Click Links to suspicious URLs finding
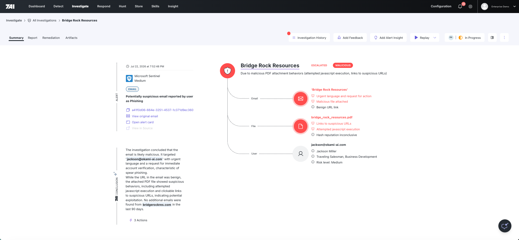519x240 pixels. tap(334, 124)
